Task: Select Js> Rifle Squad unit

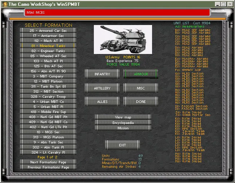Action: (x=188, y=112)
